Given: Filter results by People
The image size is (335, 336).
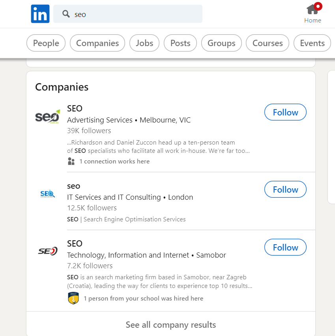Looking at the screenshot, I should click(x=46, y=43).
